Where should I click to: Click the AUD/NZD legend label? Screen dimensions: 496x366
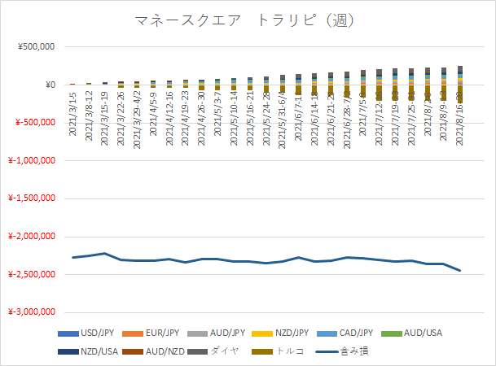coord(165,351)
